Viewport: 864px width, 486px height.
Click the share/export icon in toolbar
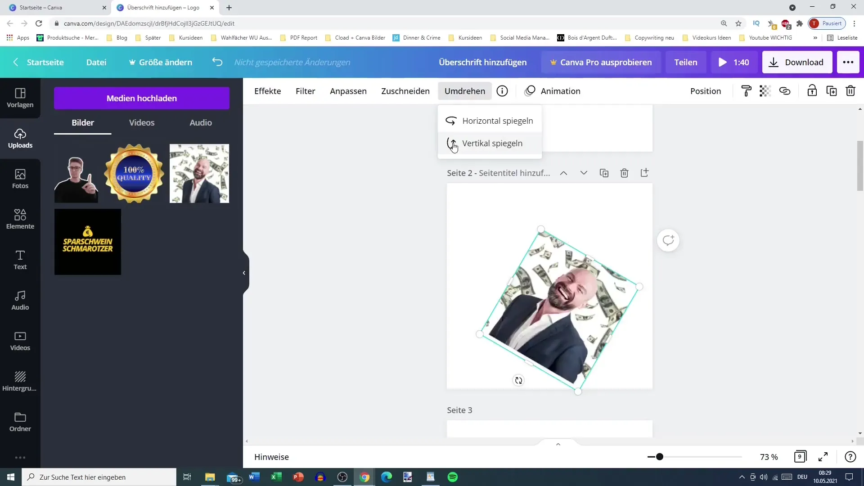coord(644,173)
